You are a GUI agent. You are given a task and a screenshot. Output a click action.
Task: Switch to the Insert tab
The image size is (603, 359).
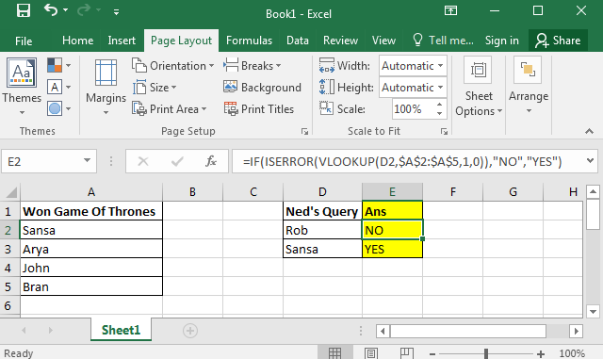pos(122,41)
